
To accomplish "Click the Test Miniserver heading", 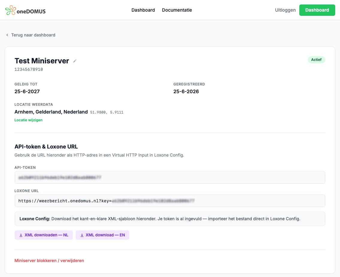I will tap(42, 61).
